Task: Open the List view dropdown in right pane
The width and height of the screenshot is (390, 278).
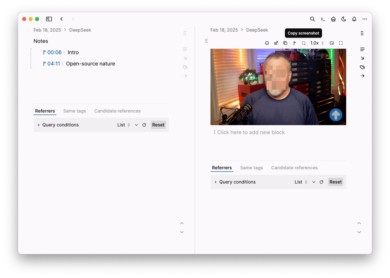Action: (301, 182)
